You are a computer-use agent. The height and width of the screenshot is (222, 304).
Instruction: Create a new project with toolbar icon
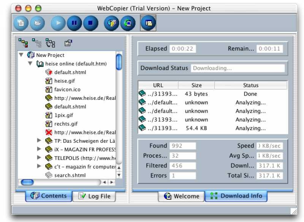tap(21, 23)
